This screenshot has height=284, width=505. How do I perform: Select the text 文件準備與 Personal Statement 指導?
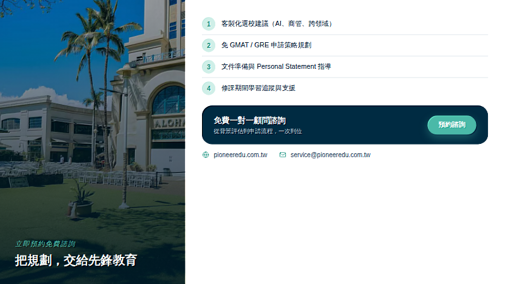276,66
